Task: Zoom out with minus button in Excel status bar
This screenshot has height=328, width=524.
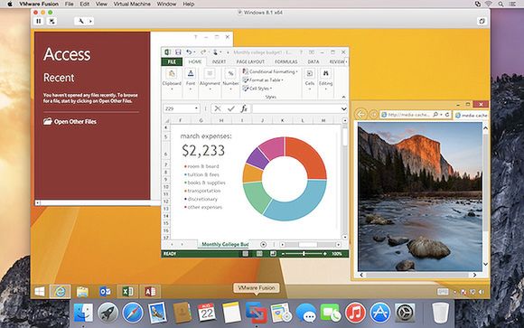Action: click(283, 254)
